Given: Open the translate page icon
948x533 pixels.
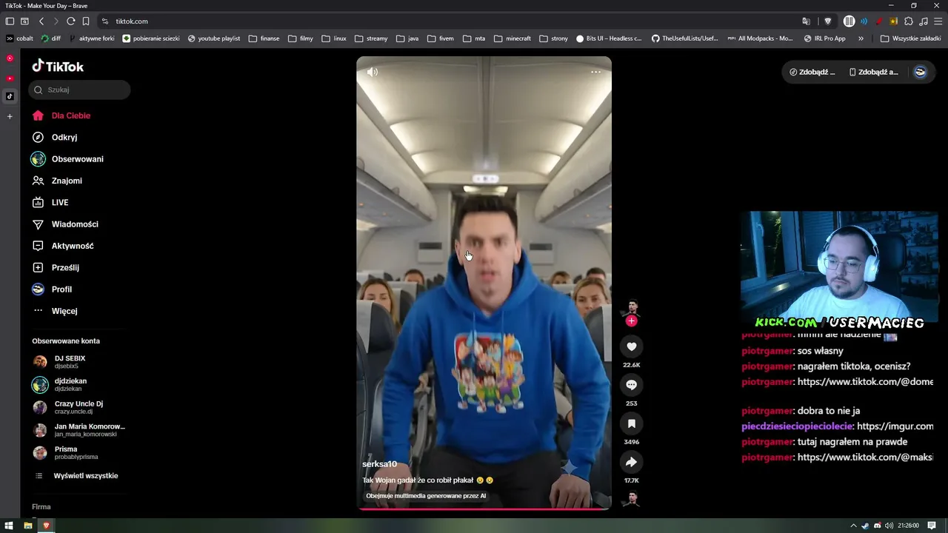Looking at the screenshot, I should tap(807, 21).
